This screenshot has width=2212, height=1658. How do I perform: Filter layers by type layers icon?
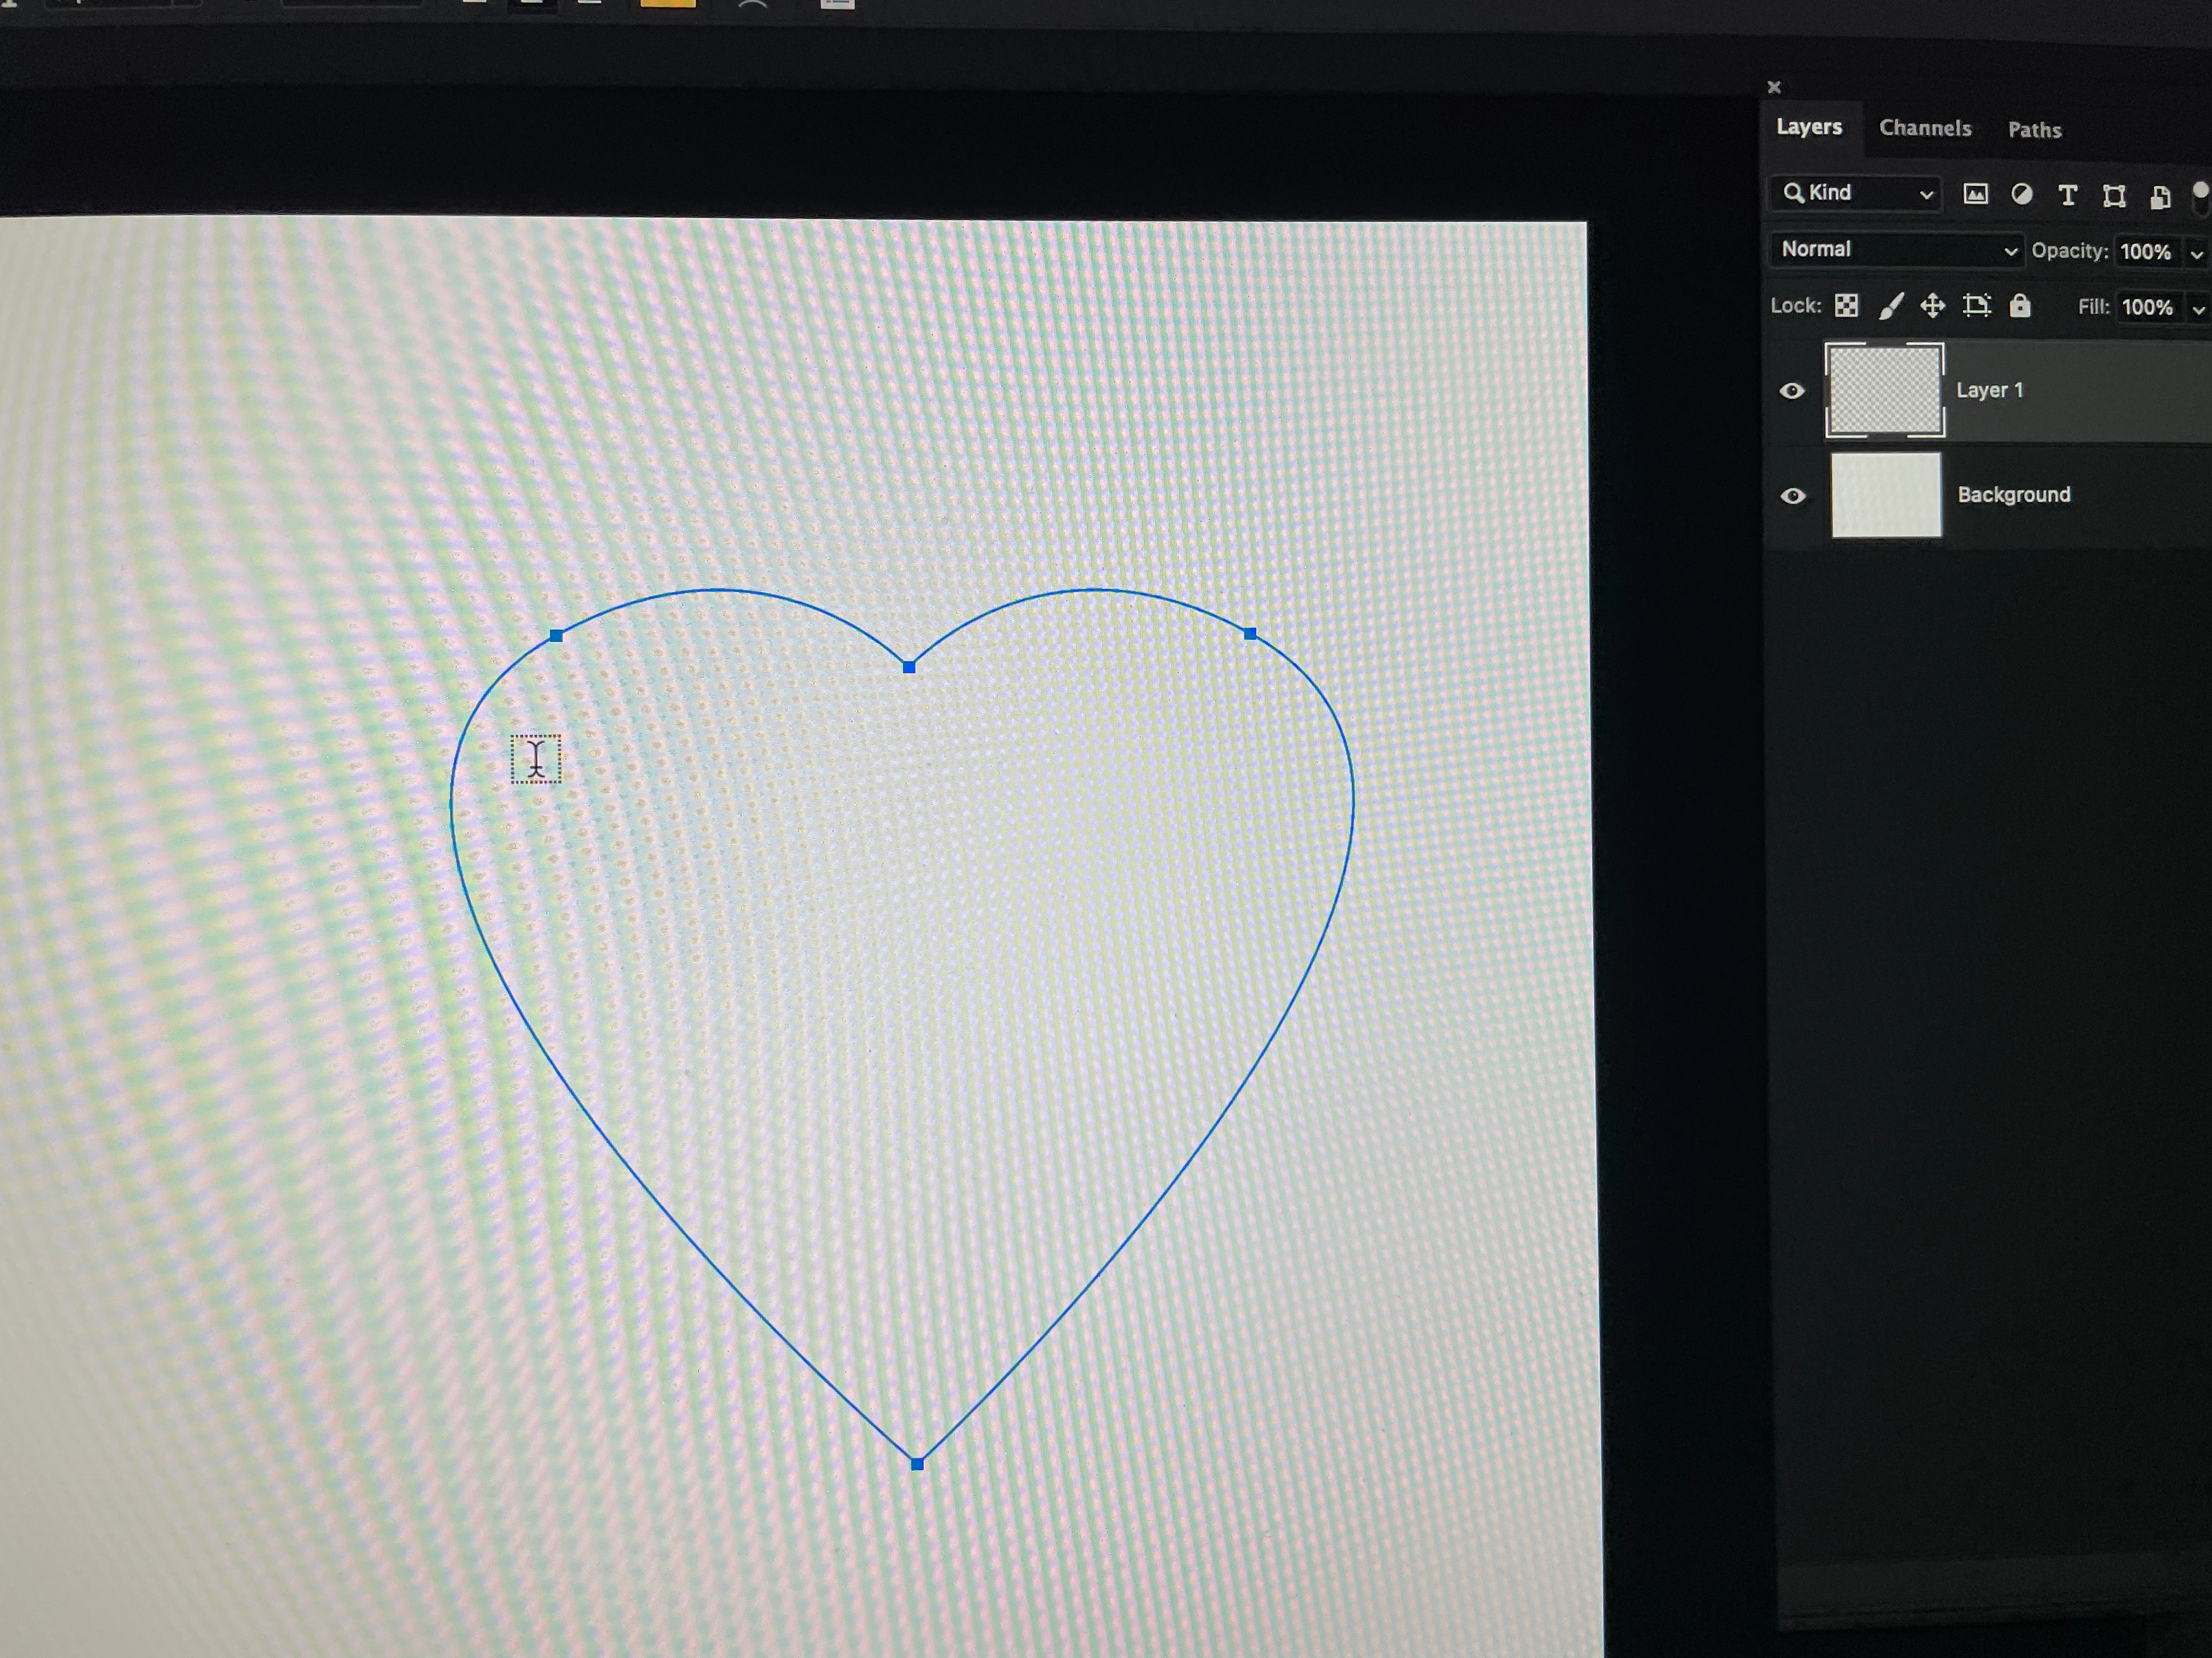tap(2067, 195)
